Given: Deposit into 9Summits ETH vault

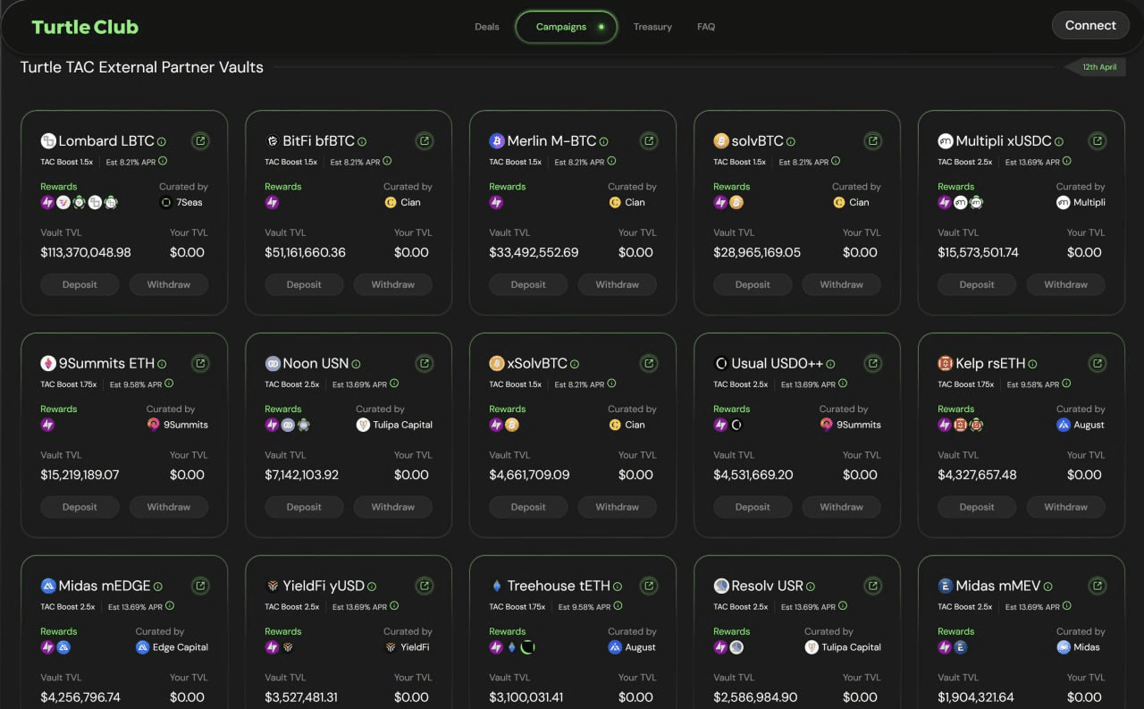Looking at the screenshot, I should pyautogui.click(x=80, y=507).
